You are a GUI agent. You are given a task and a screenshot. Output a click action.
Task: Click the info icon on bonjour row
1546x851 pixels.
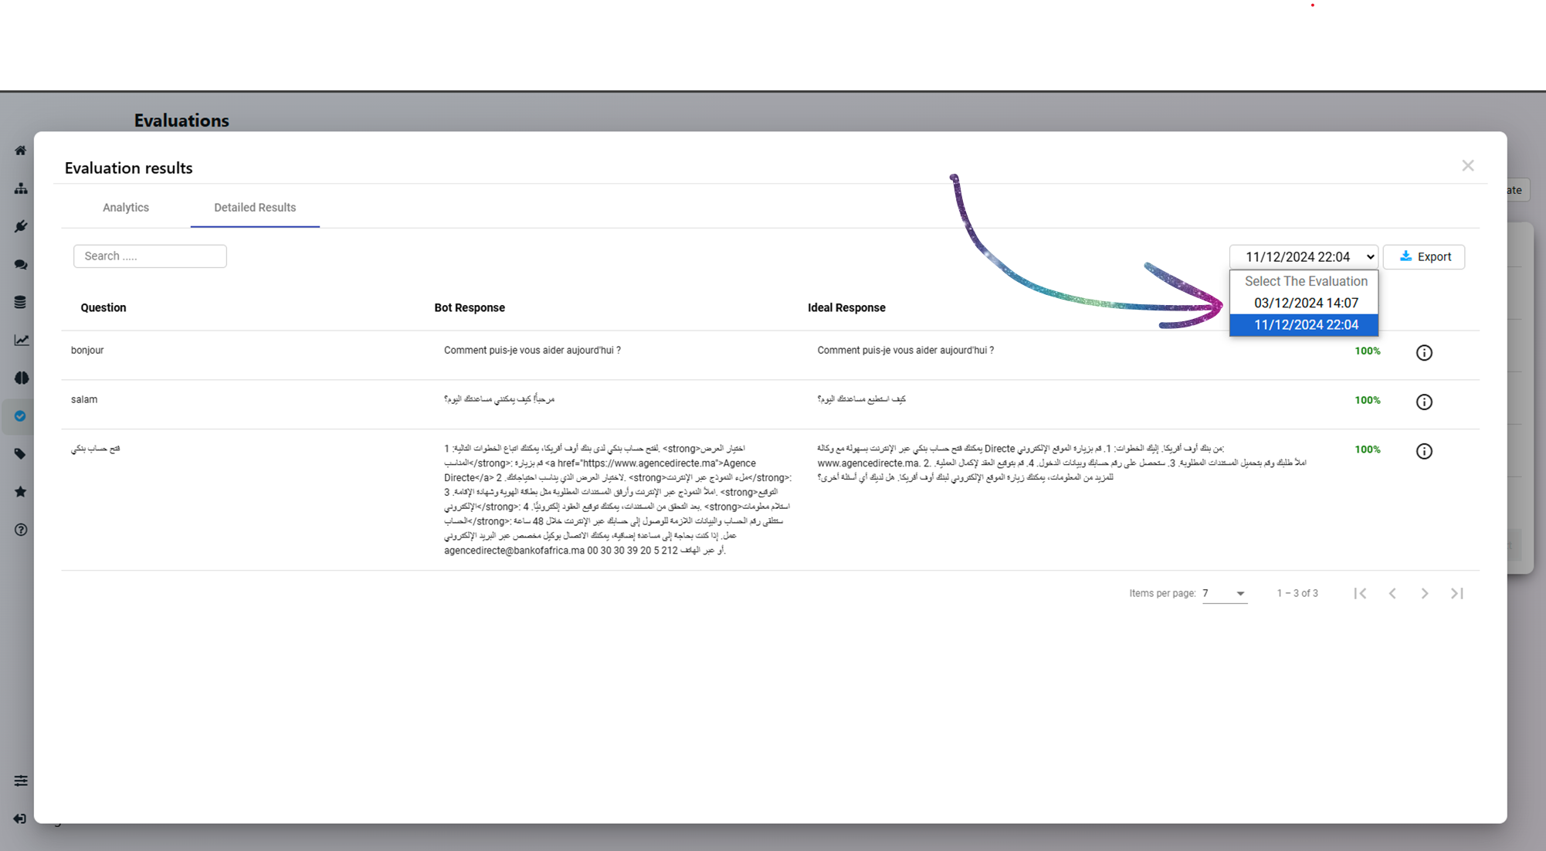click(x=1425, y=351)
